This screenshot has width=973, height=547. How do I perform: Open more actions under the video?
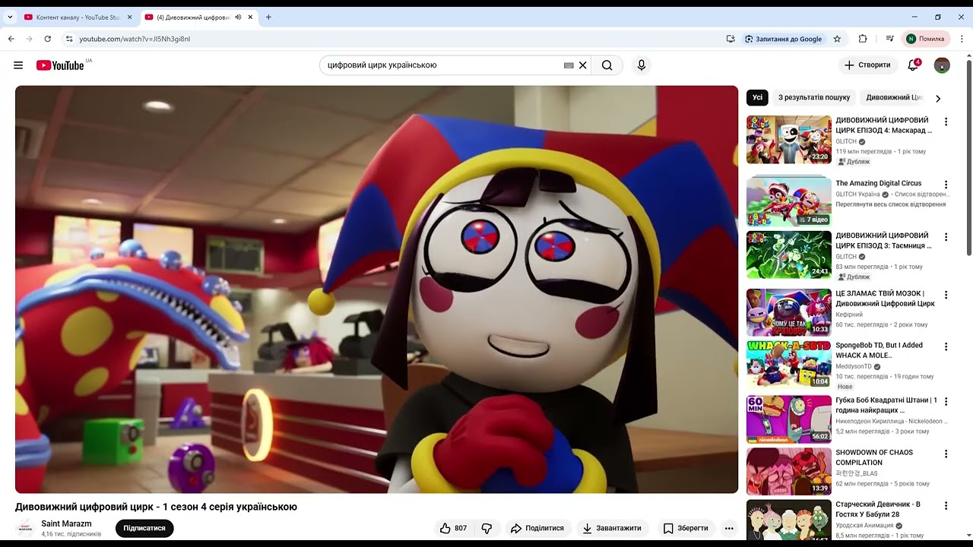tap(729, 528)
